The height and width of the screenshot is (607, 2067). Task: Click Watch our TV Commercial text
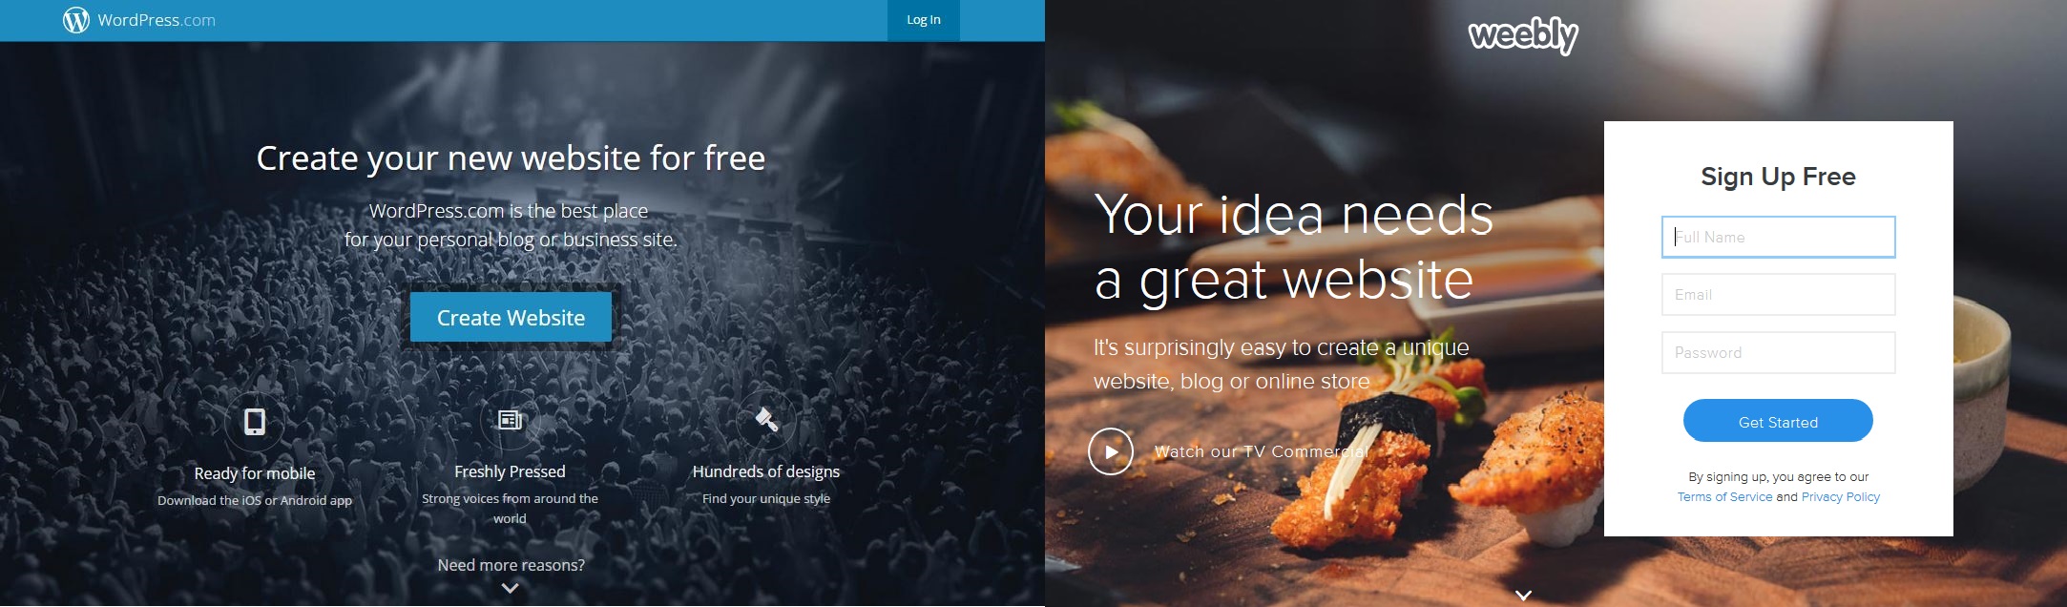[1261, 451]
